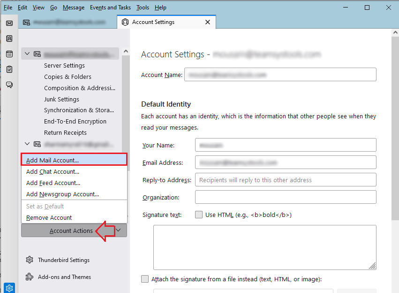Viewport: 399px width, 293px height.
Task: Collapse the first account in the tree
Action: [x=27, y=54]
